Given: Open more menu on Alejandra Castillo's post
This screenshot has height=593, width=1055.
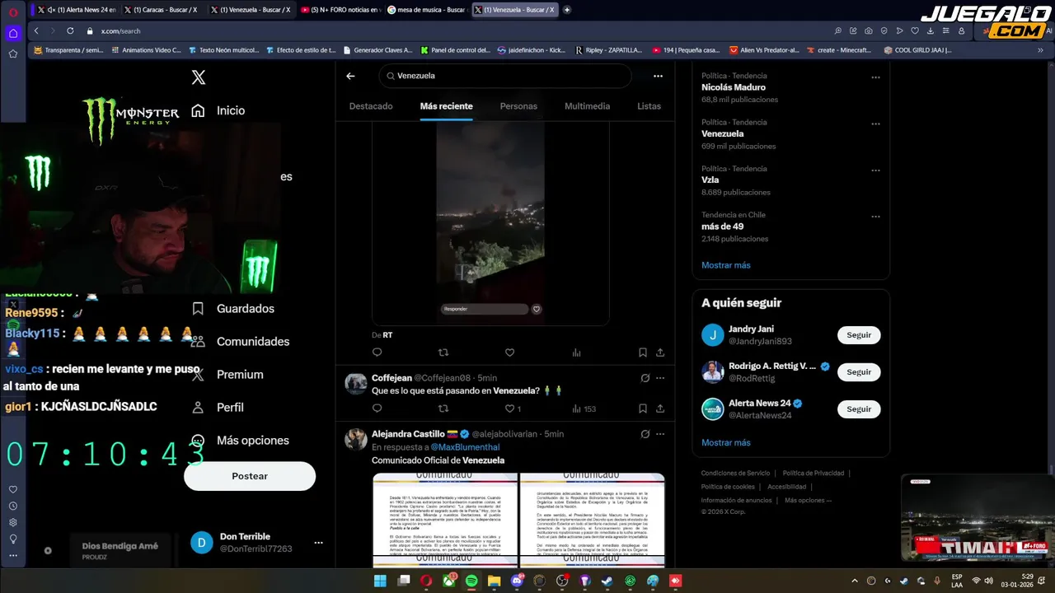Looking at the screenshot, I should (x=660, y=434).
